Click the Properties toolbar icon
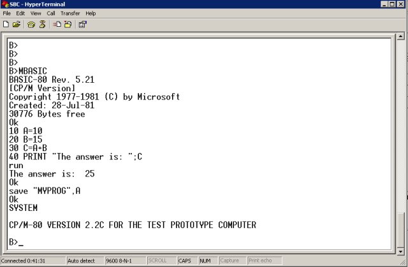The width and height of the screenshot is (408, 267). coord(82,24)
